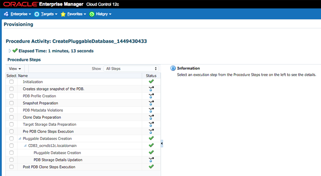The width and height of the screenshot is (321, 176).
Task: Click status checkmark for Pluggable Database Creation
Action: 151,153
